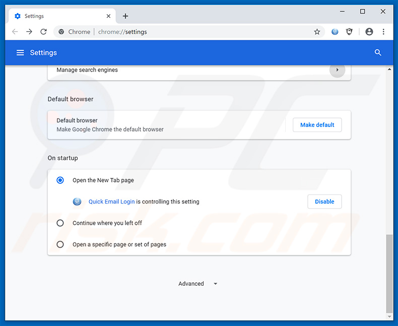The height and width of the screenshot is (326, 398).
Task: Select Open the New Tab page option
Action: 60,180
